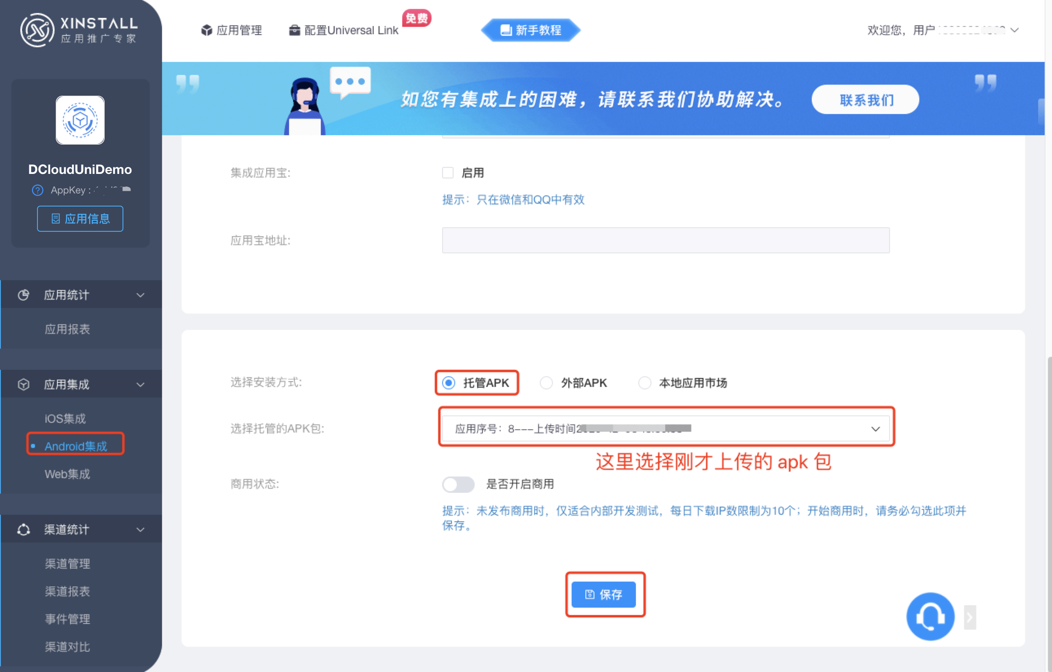Click the small arrow next to headset button
This screenshot has width=1052, height=672.
[x=969, y=617]
